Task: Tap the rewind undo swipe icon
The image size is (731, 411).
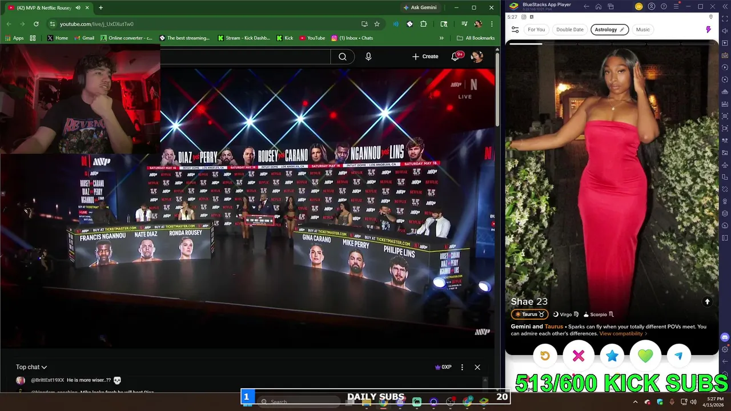Action: pos(545,356)
